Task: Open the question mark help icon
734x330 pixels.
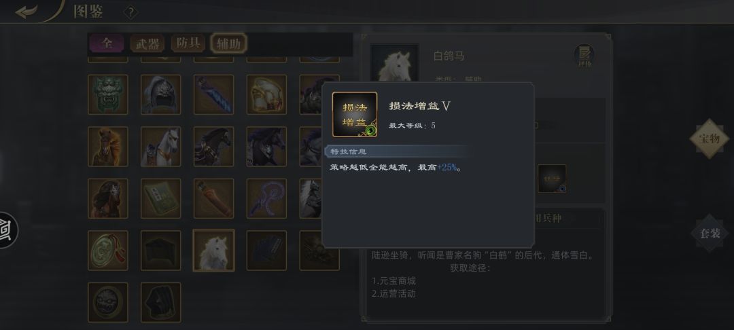Action: coord(130,13)
